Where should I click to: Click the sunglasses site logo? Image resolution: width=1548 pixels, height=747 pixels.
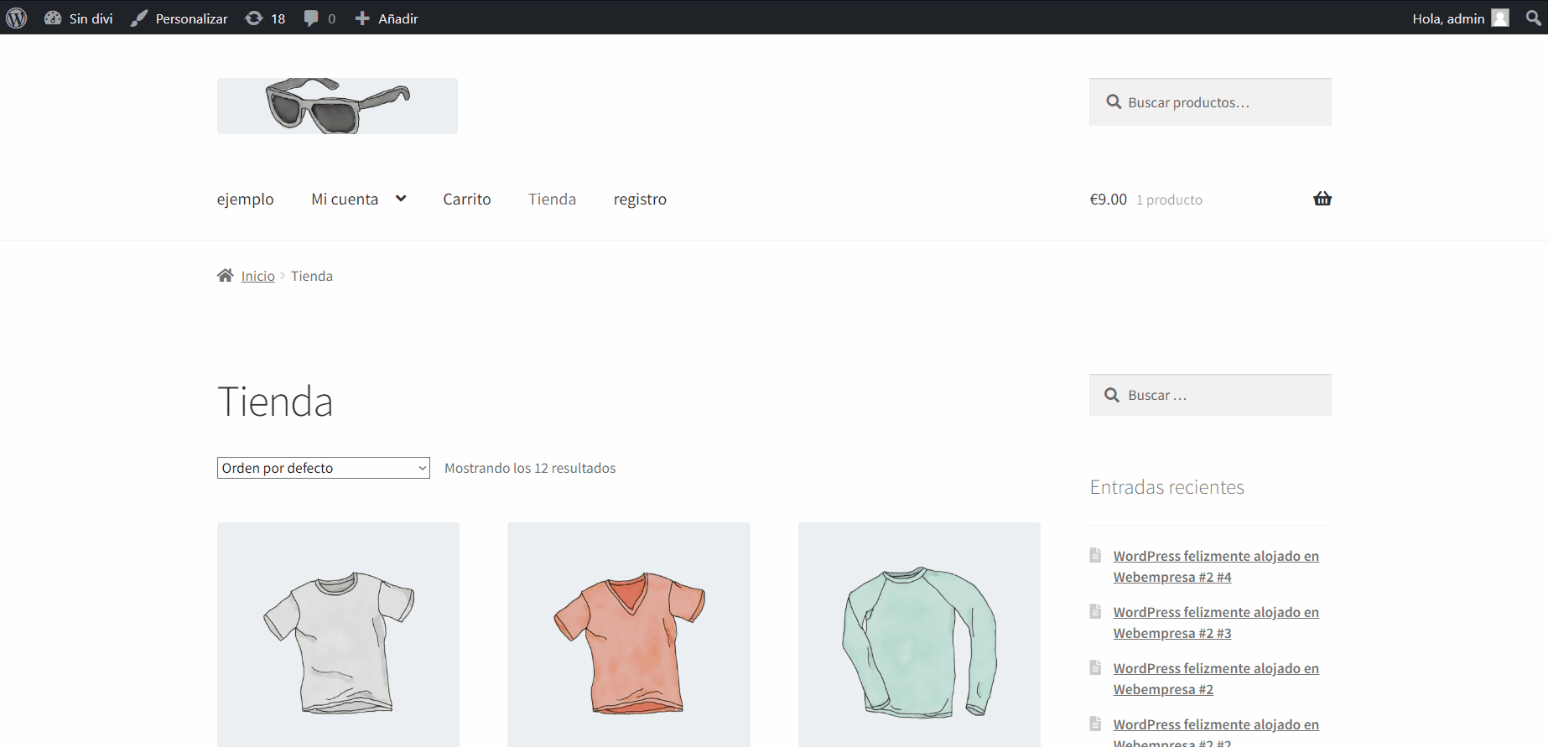pos(337,106)
